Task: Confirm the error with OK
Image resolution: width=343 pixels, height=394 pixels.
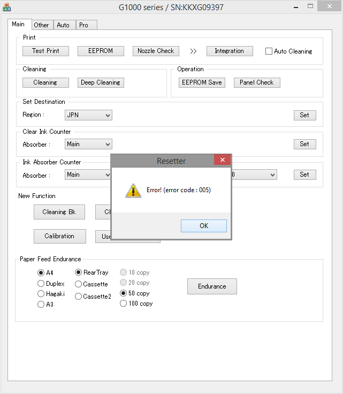Action: [204, 226]
